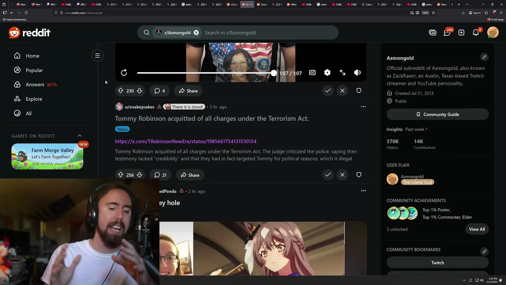The width and height of the screenshot is (506, 285).
Task: Open 21 comments on Tommy Robinson post
Action: (160, 175)
